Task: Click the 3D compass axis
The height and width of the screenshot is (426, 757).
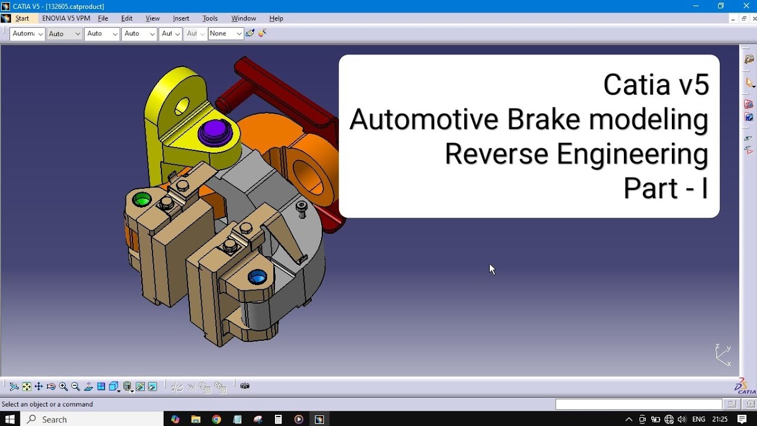Action: [x=723, y=355]
